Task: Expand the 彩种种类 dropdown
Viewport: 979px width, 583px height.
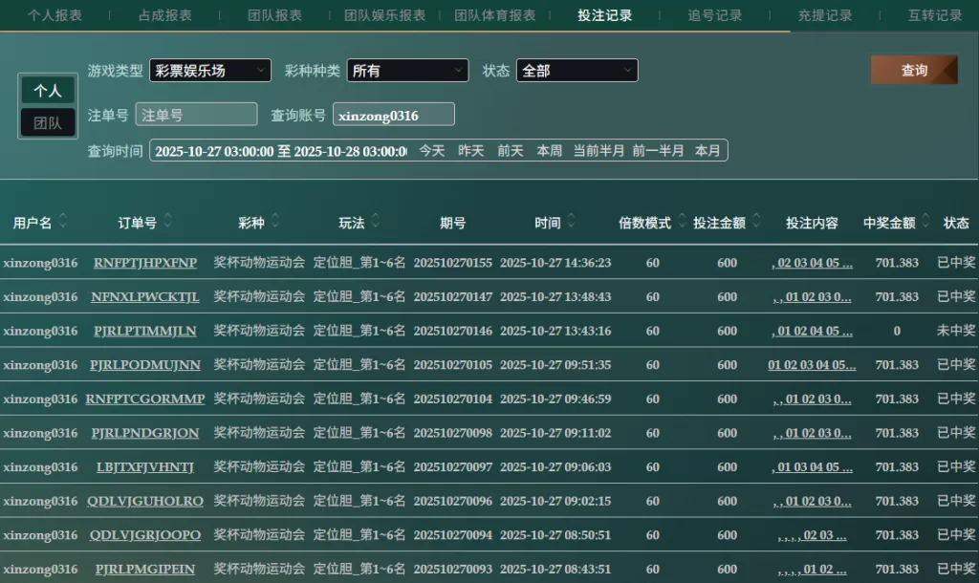Action: tap(407, 71)
